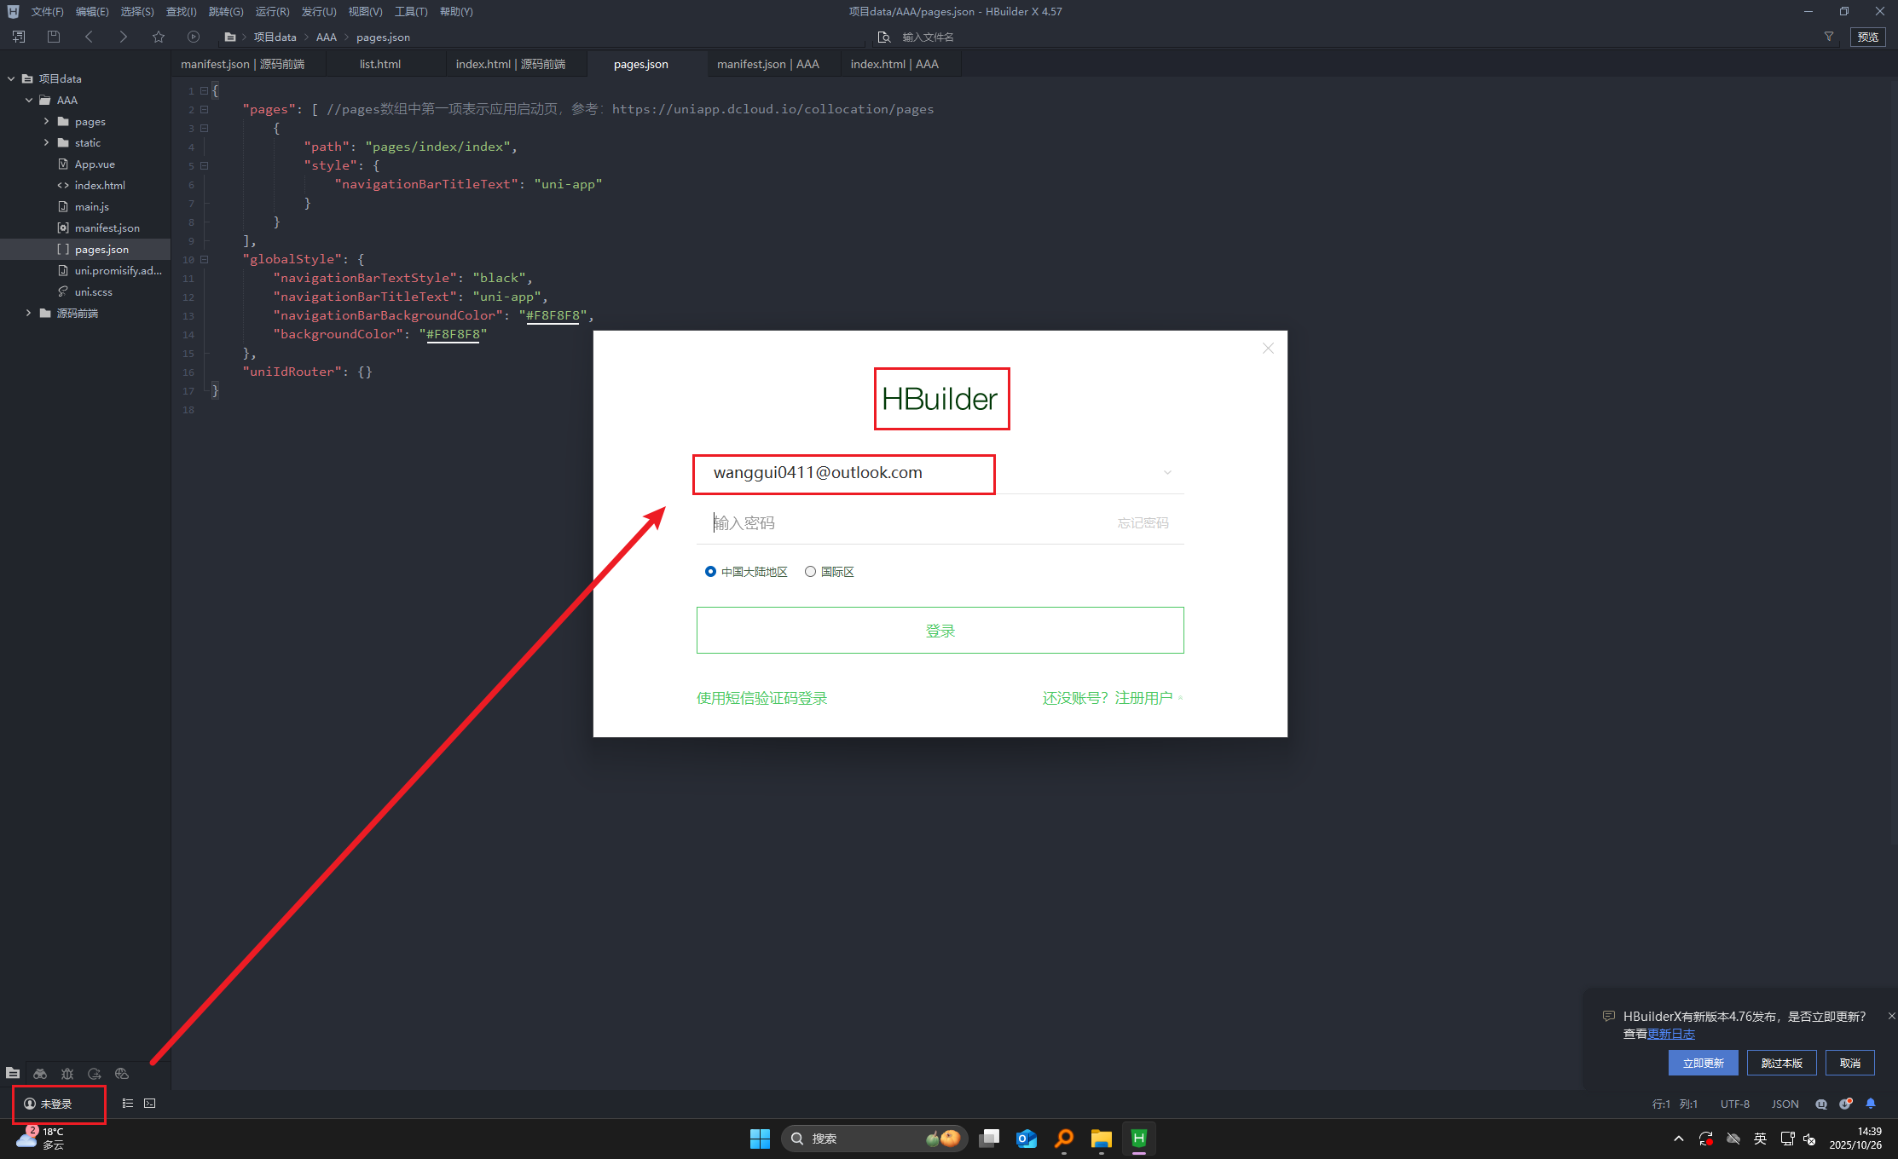Select the 中国大陆地区 radio option
Screen dimensions: 1898x1159
click(710, 572)
